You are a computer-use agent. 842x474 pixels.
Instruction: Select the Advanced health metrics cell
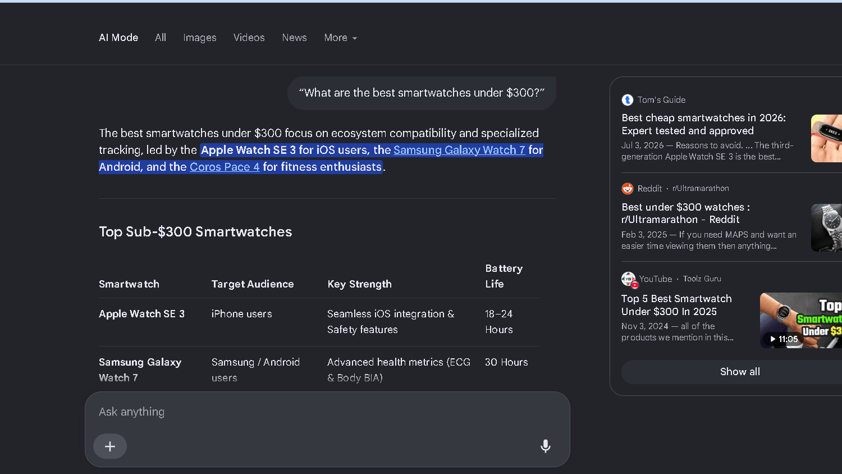[x=399, y=370]
